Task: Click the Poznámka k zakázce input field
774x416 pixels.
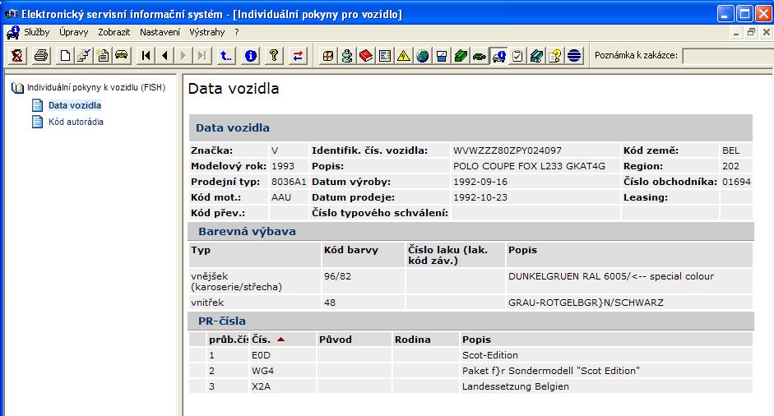Action: point(726,55)
